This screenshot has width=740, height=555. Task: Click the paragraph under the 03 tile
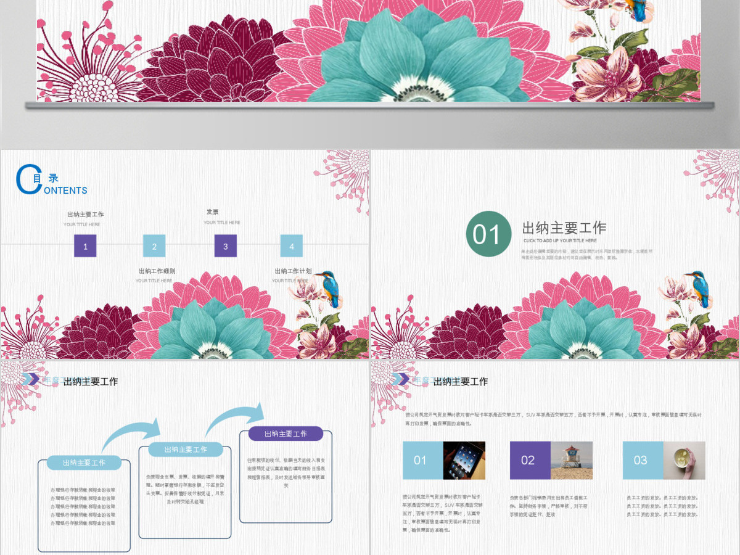[x=662, y=505]
